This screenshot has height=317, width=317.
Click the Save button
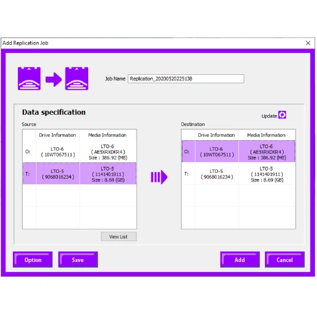tap(78, 260)
